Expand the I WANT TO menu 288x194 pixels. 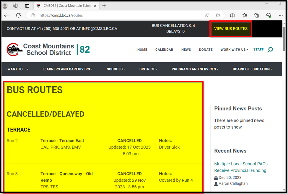click(17, 69)
